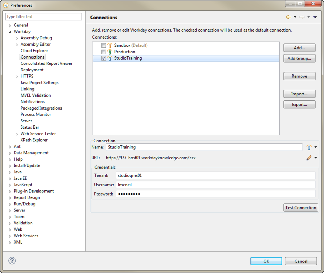Open Consolidated Report Viewer preferences
Viewport: 324px width, 273px height.
tap(46, 63)
